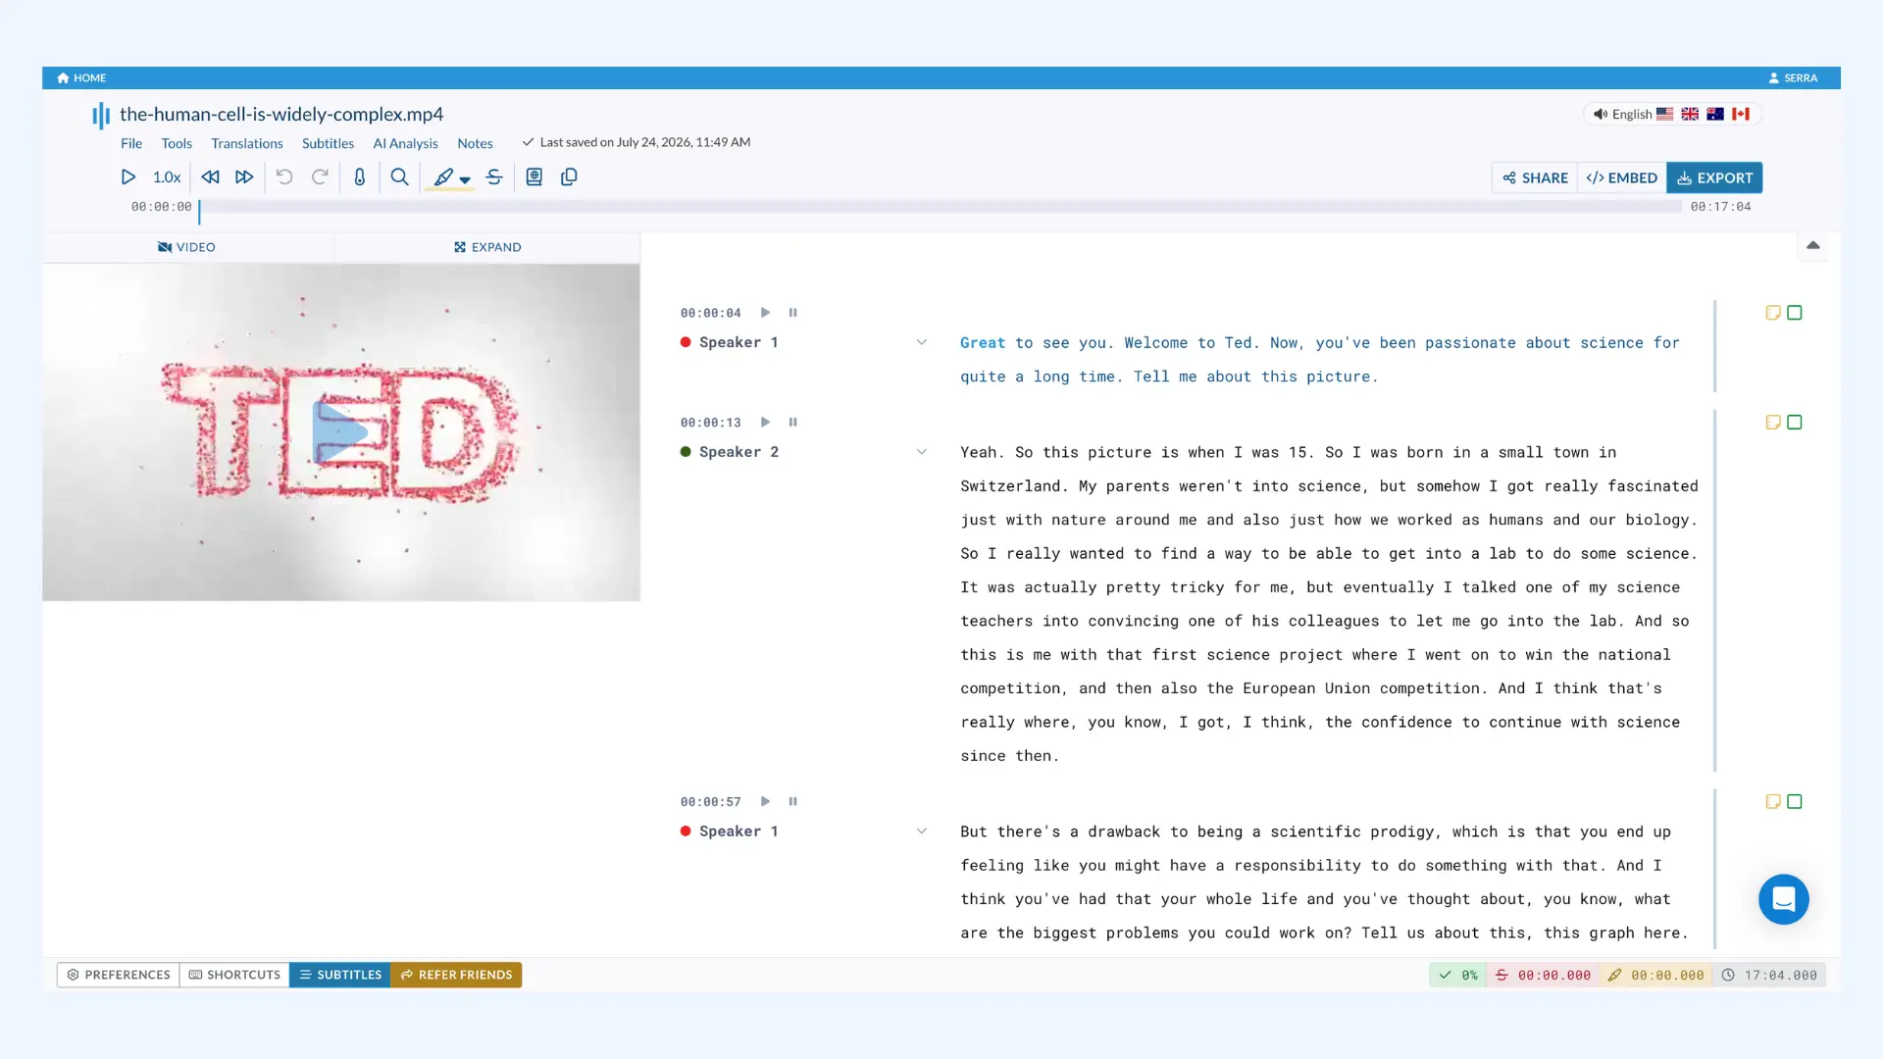Fast forward using the double-right arrow icon
Viewport: 1883px width, 1059px height.
point(244,177)
